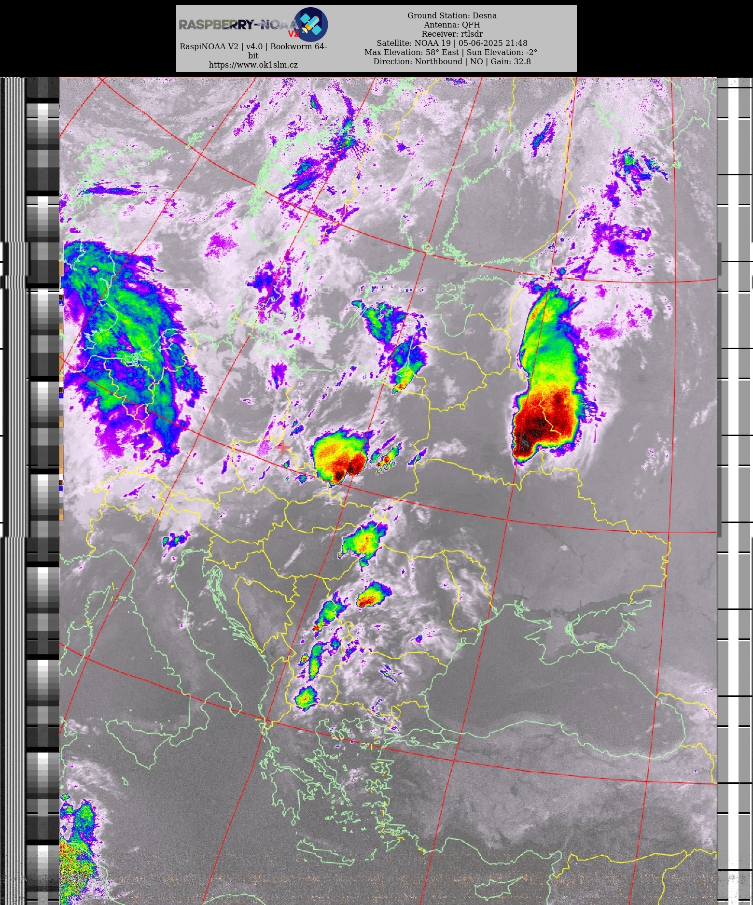
Task: Click the RASPBERRY-NOAA logo text
Action: (x=240, y=25)
